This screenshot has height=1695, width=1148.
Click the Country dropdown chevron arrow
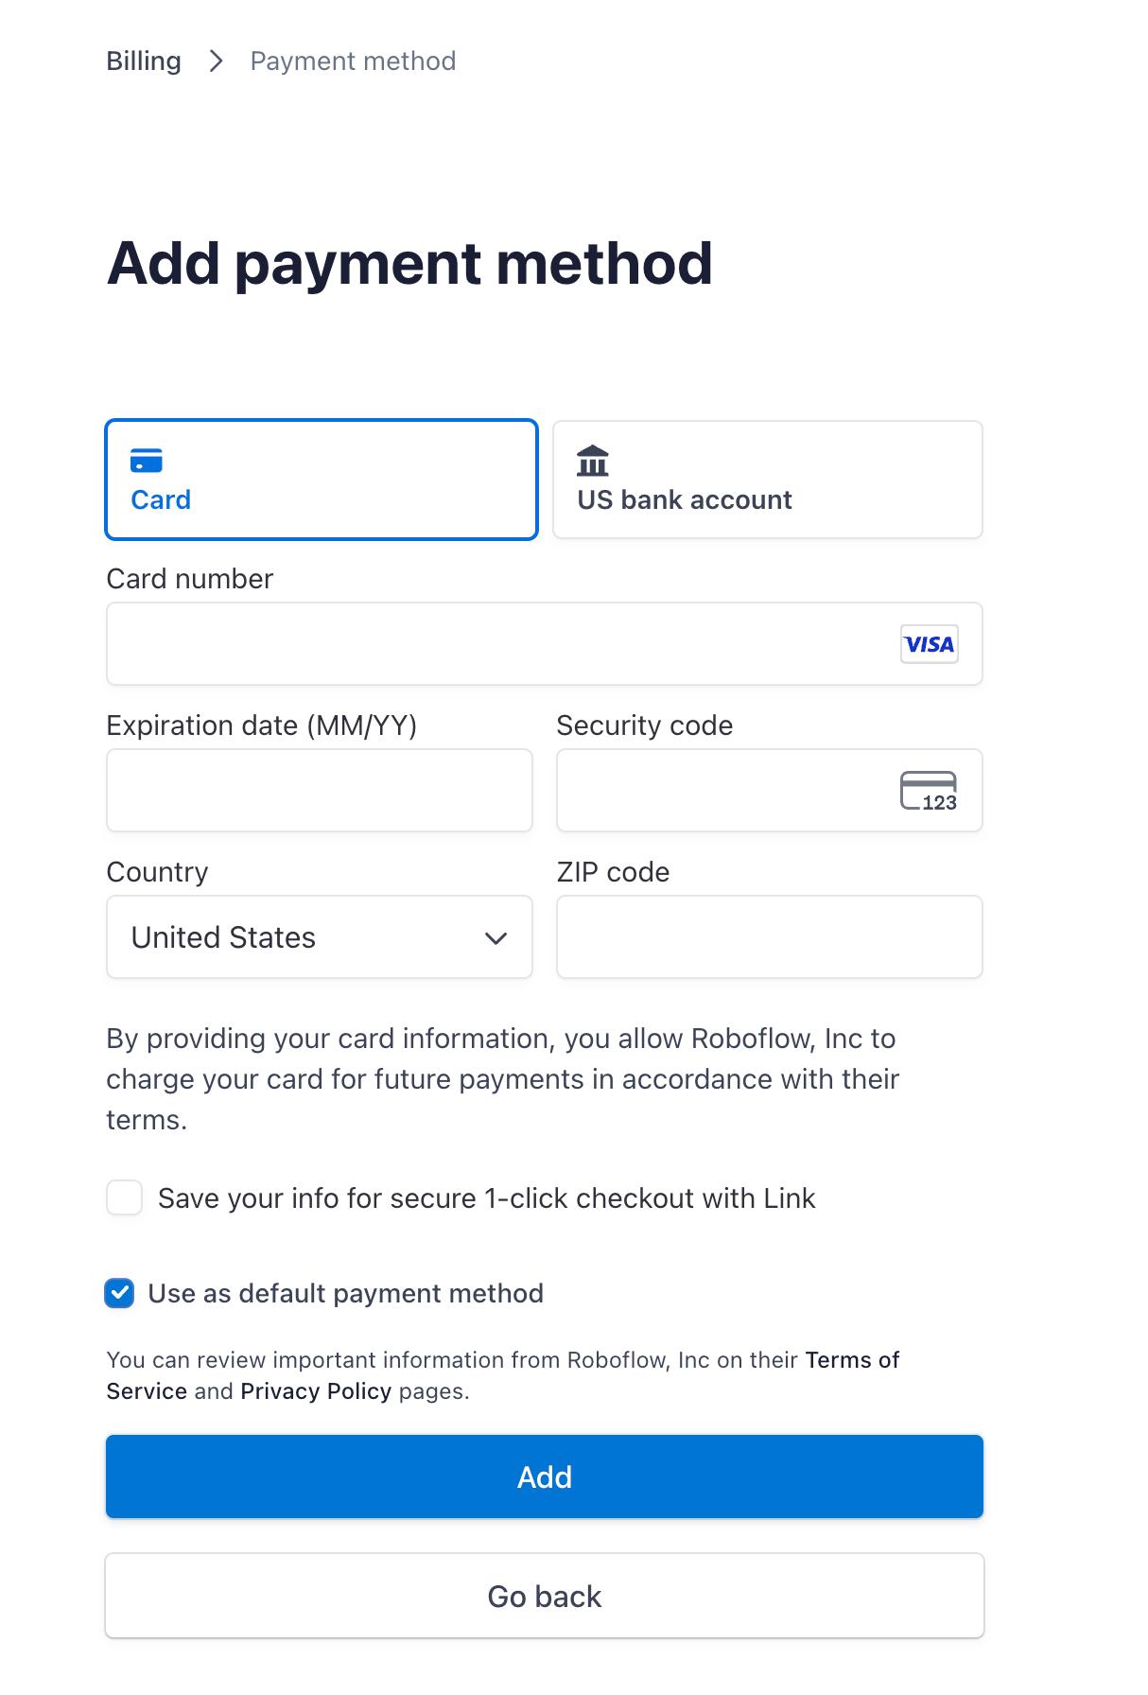[496, 938]
